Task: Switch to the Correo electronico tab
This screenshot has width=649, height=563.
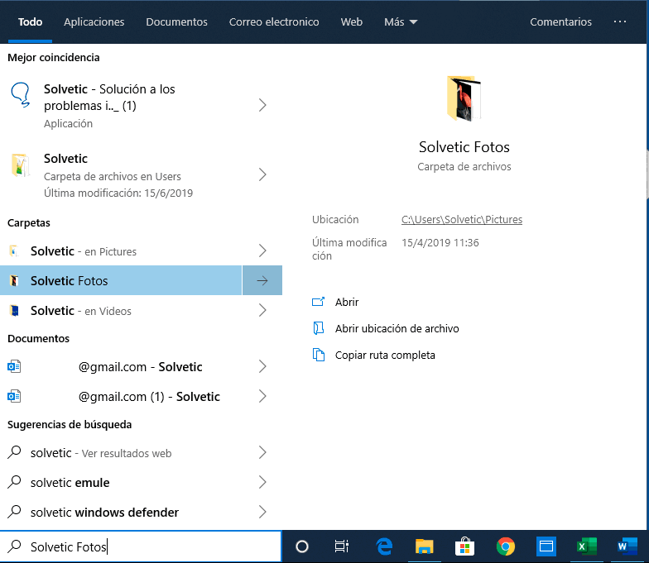Action: 274,21
